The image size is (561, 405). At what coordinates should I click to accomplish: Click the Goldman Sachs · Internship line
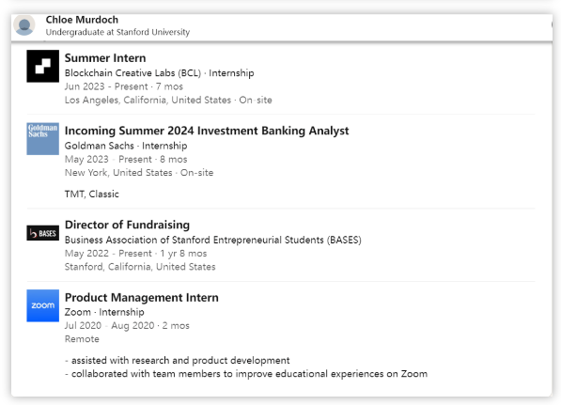coord(126,146)
